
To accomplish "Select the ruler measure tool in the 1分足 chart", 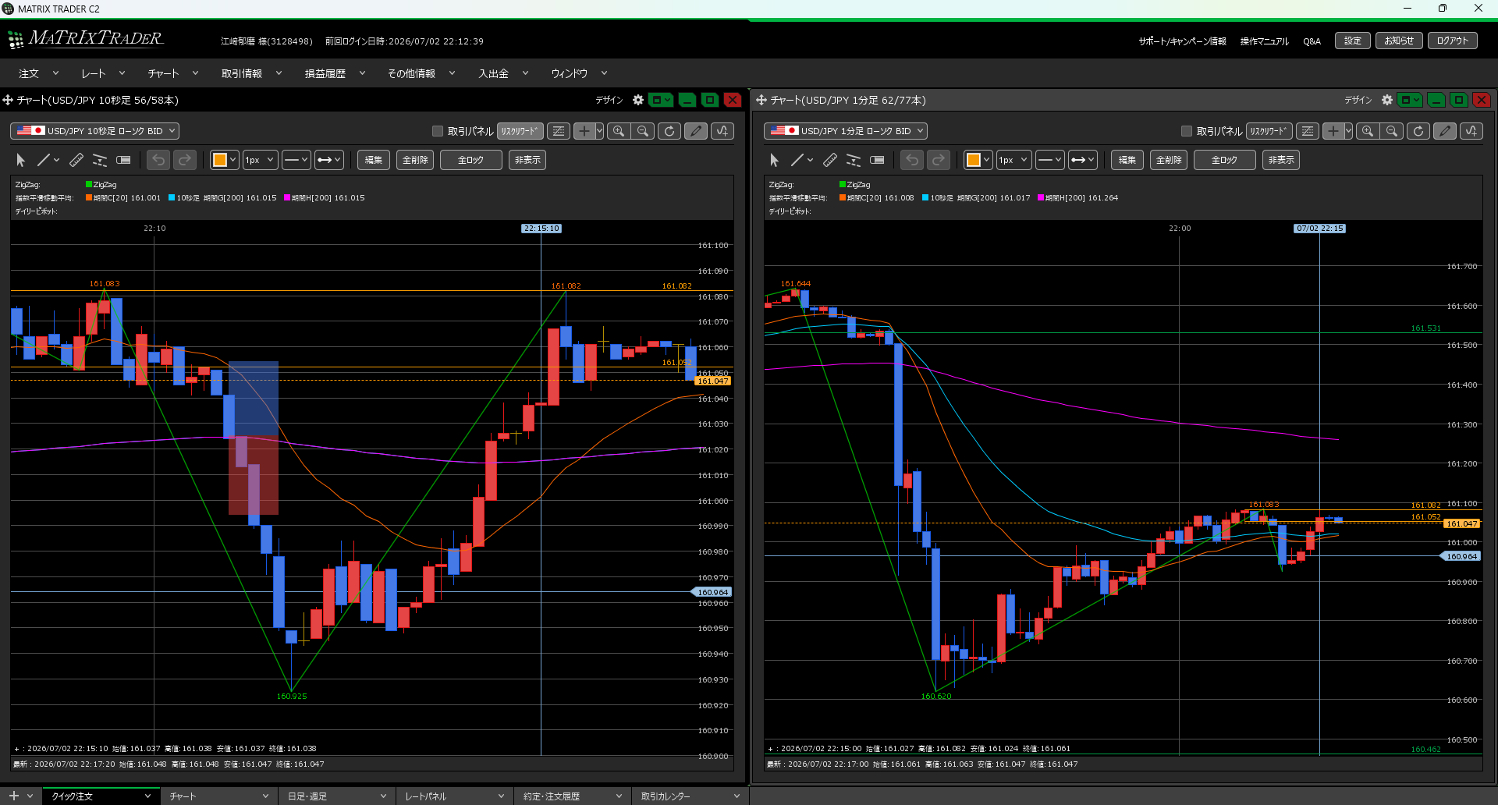I will tap(830, 160).
